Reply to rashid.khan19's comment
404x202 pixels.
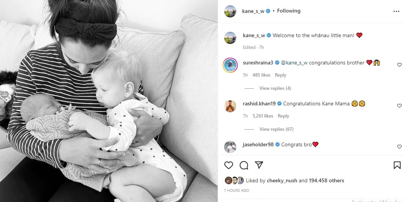coord(283,116)
